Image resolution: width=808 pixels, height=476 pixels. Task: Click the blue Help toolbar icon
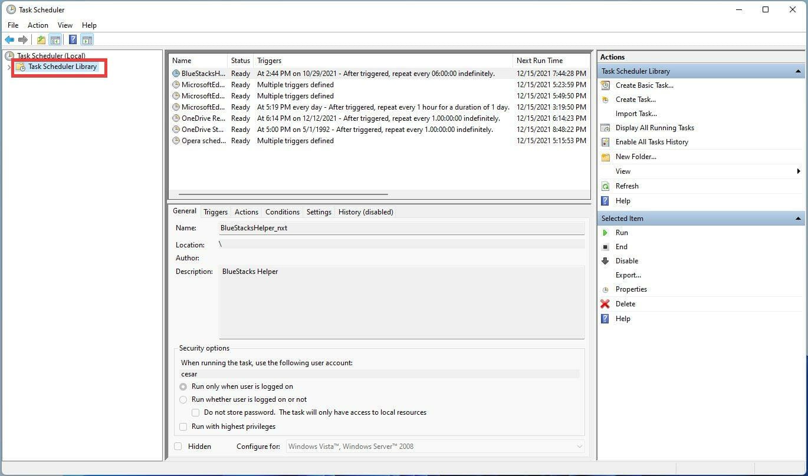click(x=73, y=40)
